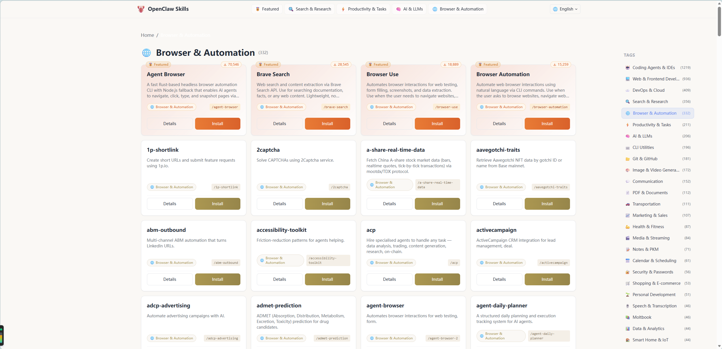Open Details for 2captcha skill
The image size is (722, 349).
point(279,204)
